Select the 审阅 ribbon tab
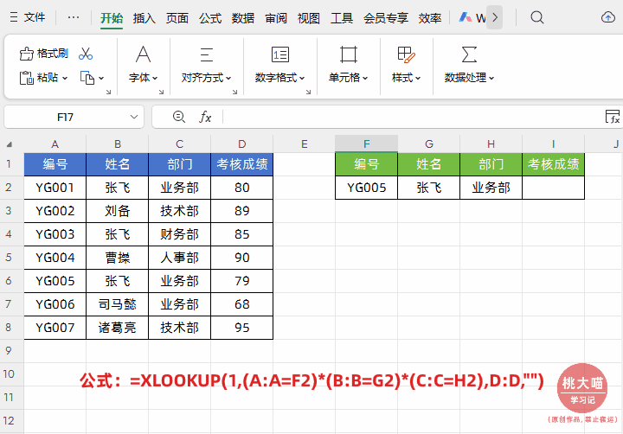Viewport: 623px width, 434px height. pyautogui.click(x=276, y=18)
